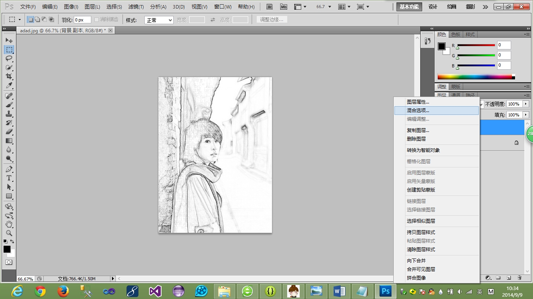This screenshot has height=299, width=533.
Task: Toggle Quick Mask mode
Action: 9,262
